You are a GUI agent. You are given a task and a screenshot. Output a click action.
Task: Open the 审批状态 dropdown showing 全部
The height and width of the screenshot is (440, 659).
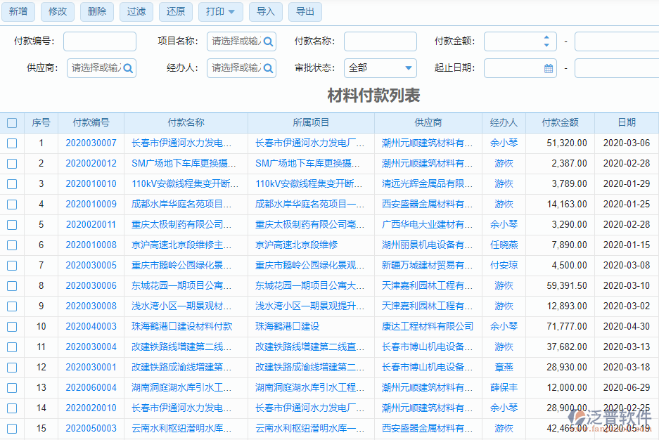(380, 69)
